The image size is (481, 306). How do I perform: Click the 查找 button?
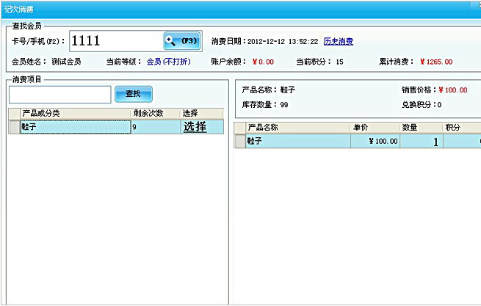134,94
